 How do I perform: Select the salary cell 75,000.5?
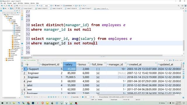click(x=70, y=77)
